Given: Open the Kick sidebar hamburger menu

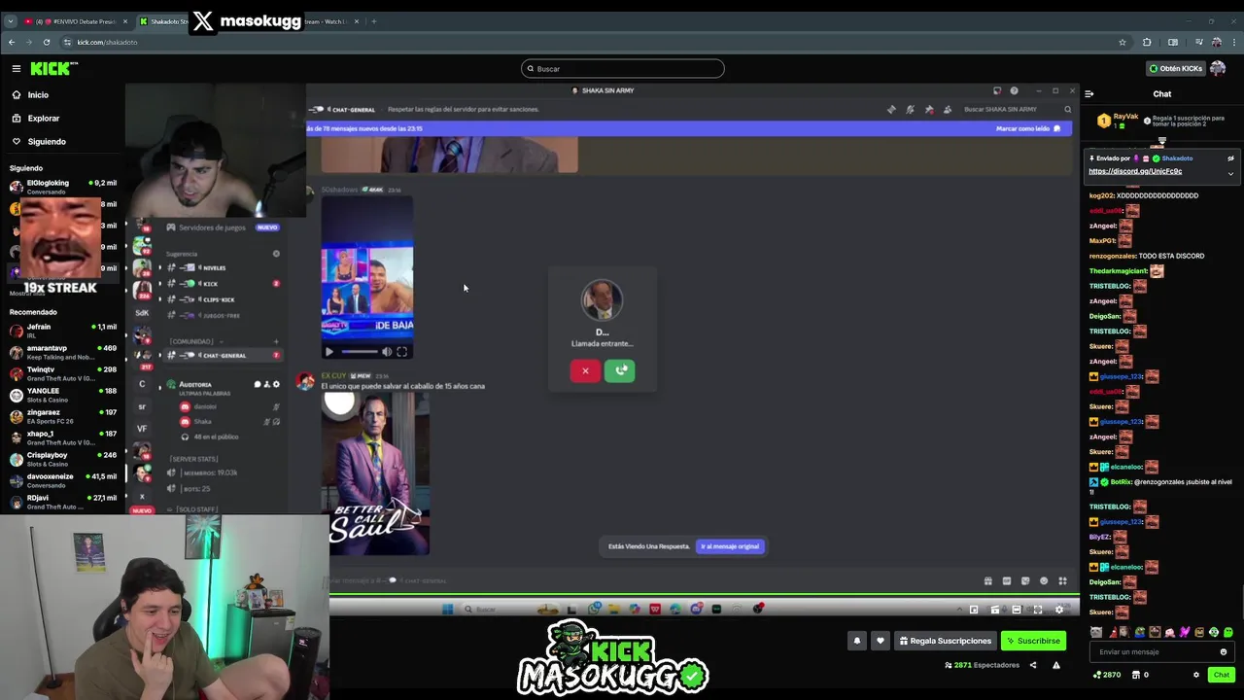Looking at the screenshot, I should click(x=17, y=68).
